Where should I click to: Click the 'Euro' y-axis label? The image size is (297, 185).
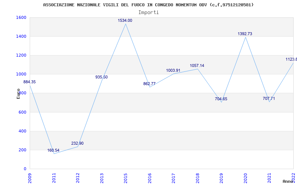[18, 94]
